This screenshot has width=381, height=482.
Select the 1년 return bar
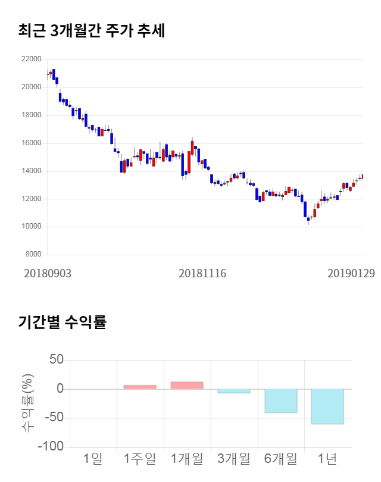(327, 406)
